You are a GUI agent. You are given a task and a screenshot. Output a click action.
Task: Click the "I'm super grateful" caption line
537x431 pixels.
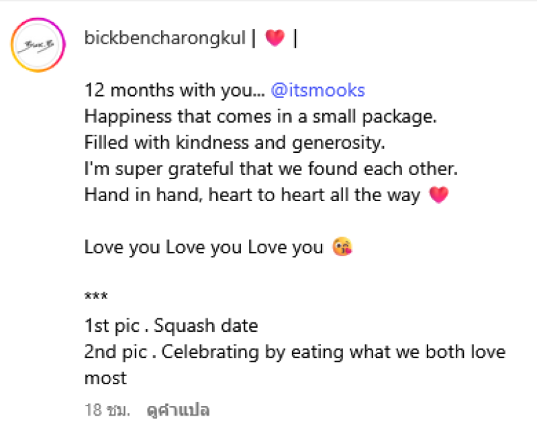270,169
